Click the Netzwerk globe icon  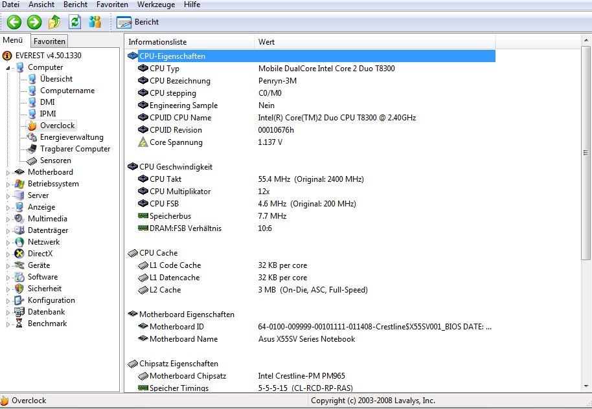tap(19, 242)
